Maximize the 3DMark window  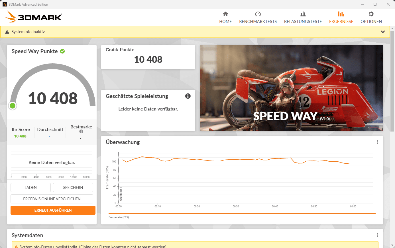point(375,4)
